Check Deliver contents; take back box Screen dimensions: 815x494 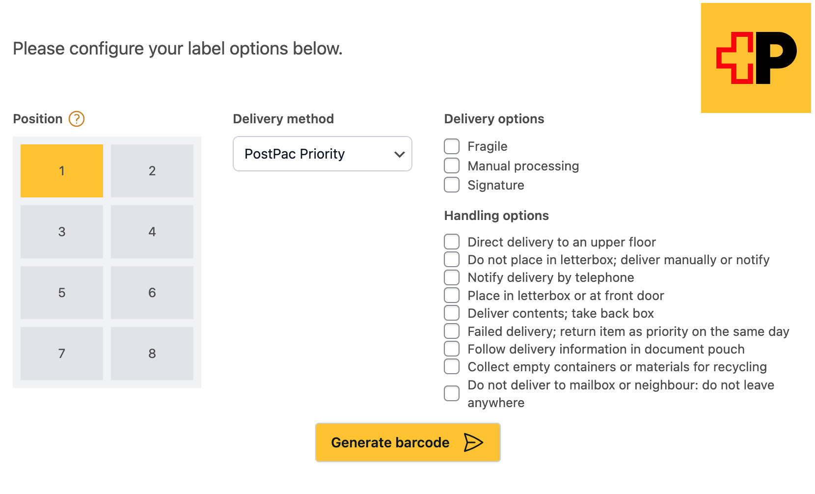click(452, 313)
